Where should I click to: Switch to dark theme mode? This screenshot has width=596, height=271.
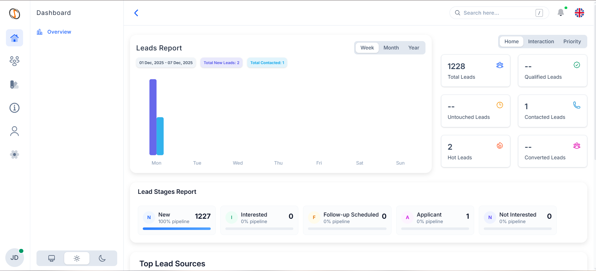click(102, 258)
